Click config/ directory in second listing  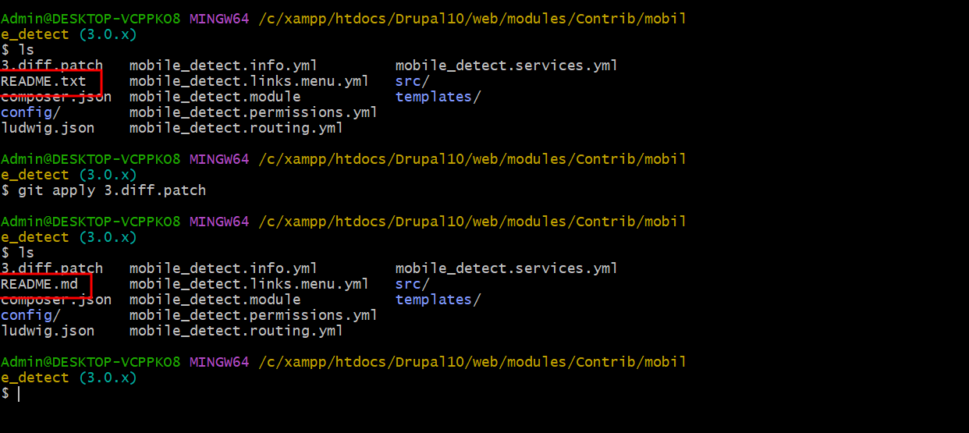pos(31,315)
